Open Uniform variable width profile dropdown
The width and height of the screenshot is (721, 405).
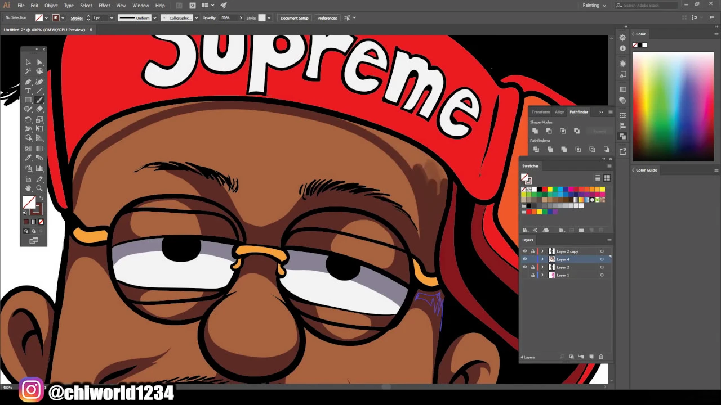(155, 18)
